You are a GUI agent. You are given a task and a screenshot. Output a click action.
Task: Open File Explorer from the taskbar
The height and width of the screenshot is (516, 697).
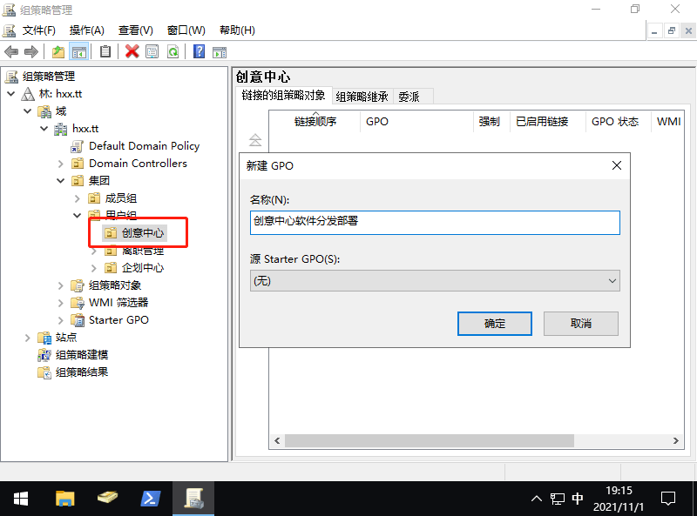[64, 499]
